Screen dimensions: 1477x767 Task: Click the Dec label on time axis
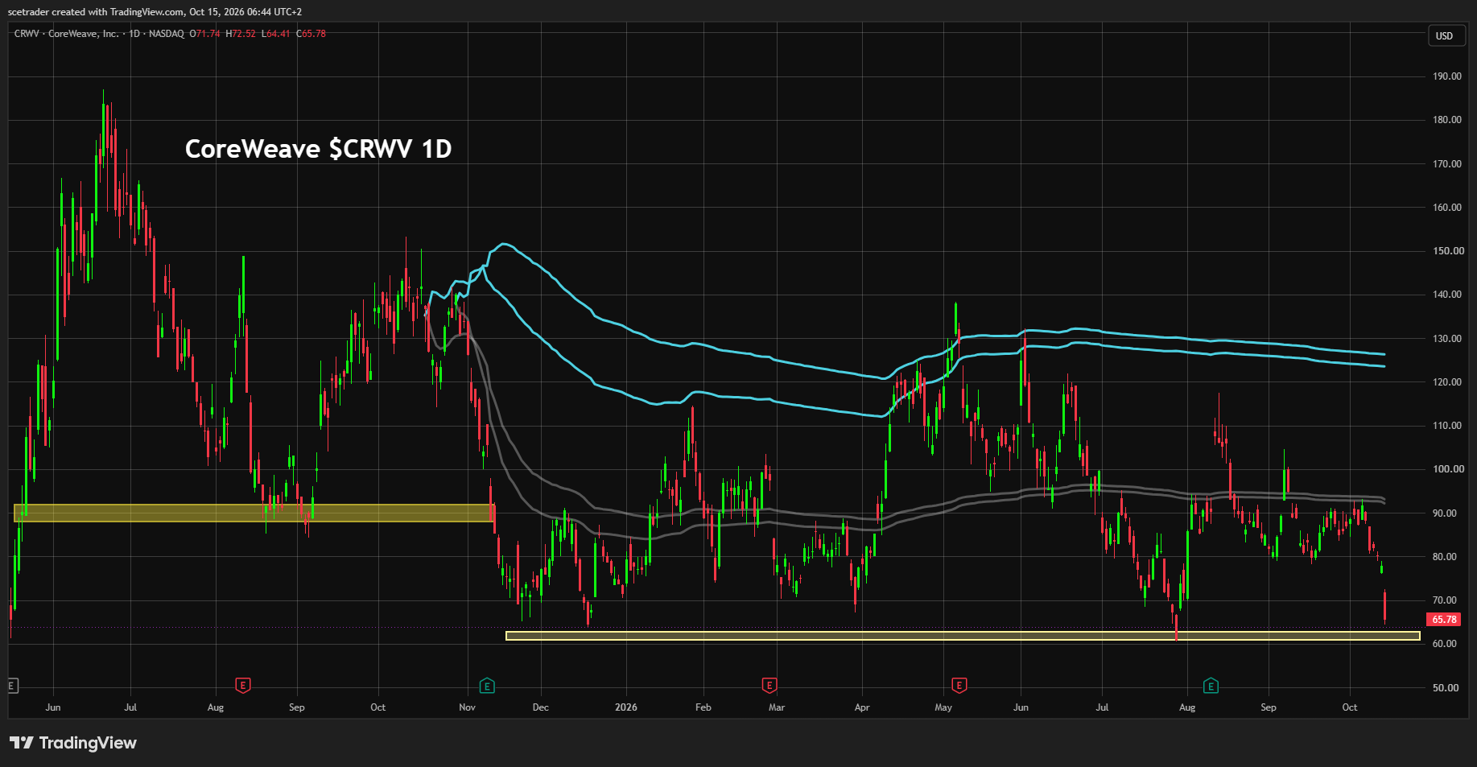(540, 707)
